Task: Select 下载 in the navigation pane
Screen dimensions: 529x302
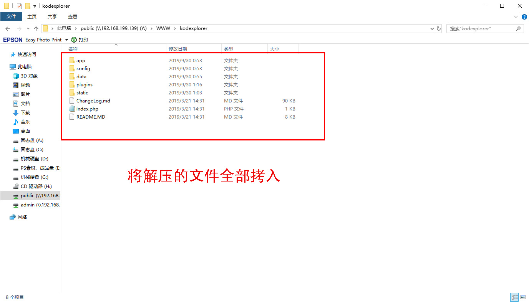Action: tap(25, 112)
